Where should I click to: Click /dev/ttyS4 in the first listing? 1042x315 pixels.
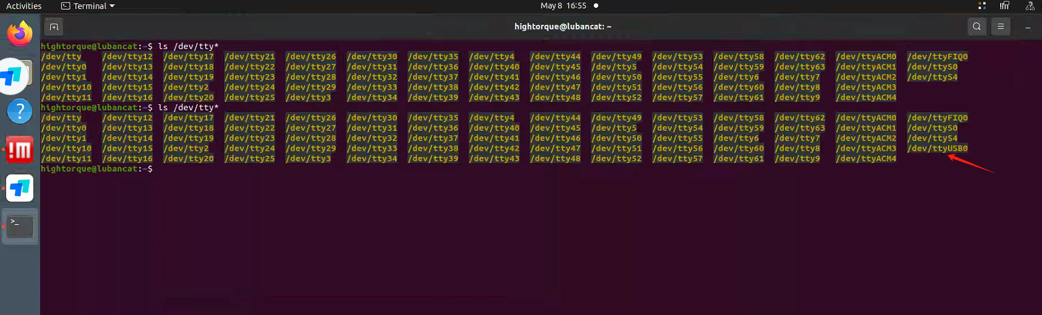click(932, 77)
